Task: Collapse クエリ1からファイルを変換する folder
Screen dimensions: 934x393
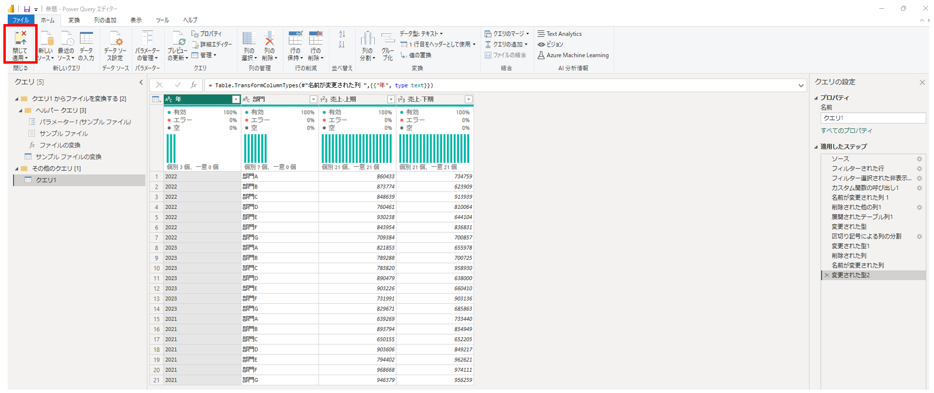Action: point(16,99)
